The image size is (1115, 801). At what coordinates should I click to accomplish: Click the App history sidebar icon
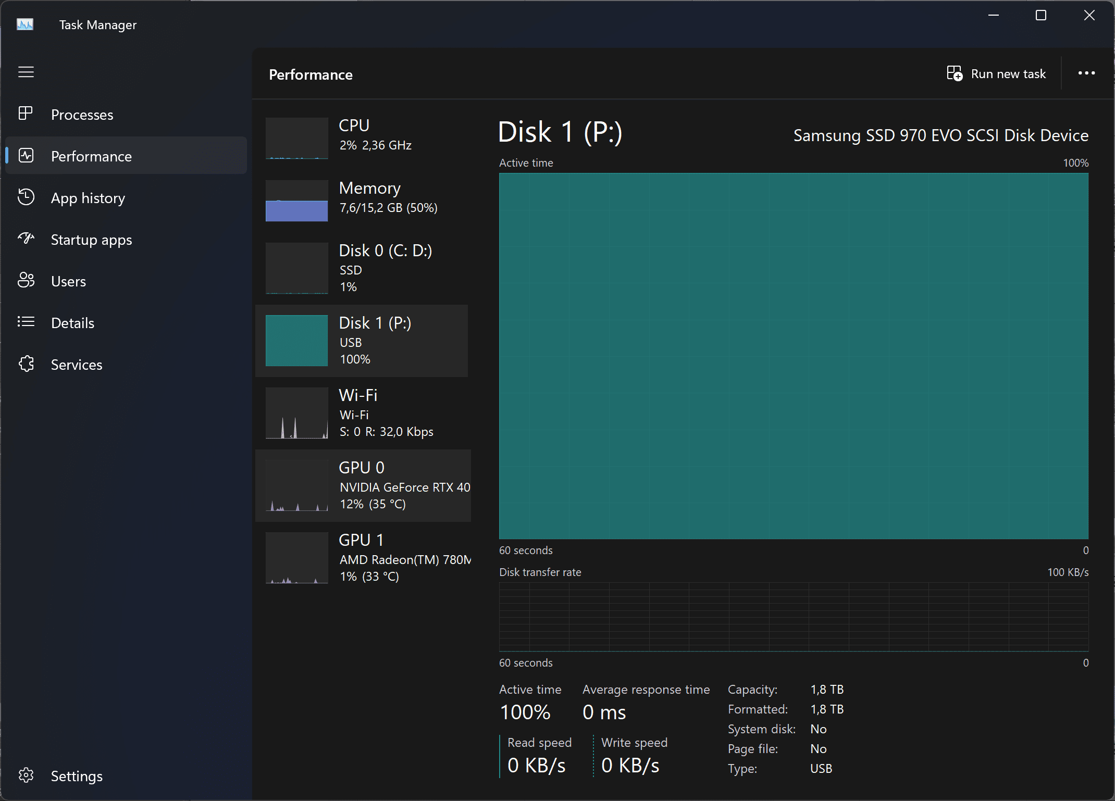coord(26,197)
